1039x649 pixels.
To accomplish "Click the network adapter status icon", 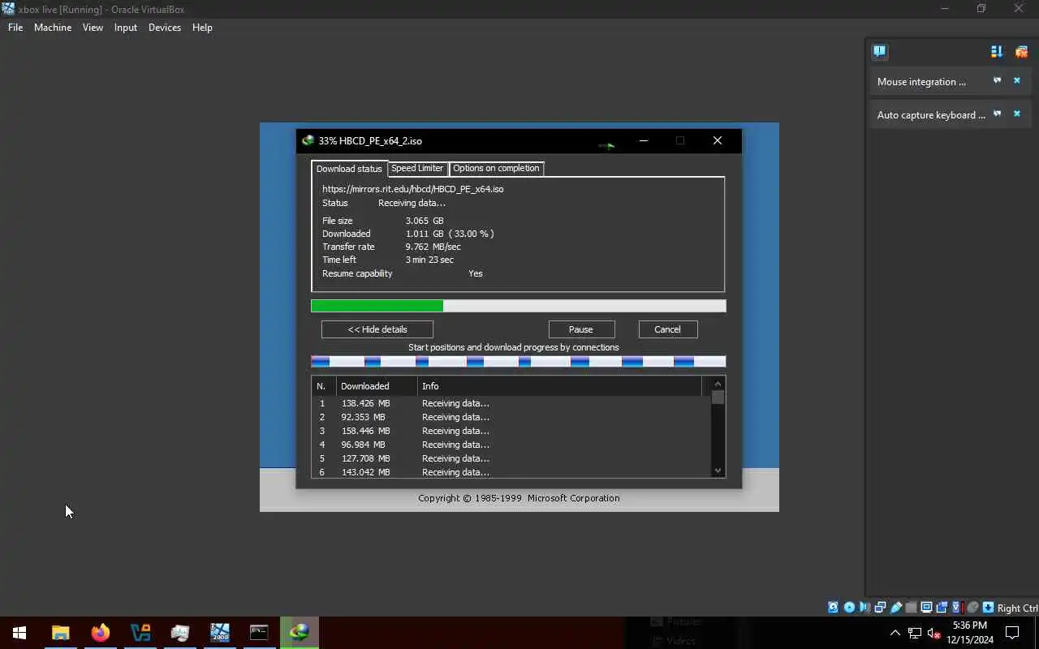I will (880, 608).
